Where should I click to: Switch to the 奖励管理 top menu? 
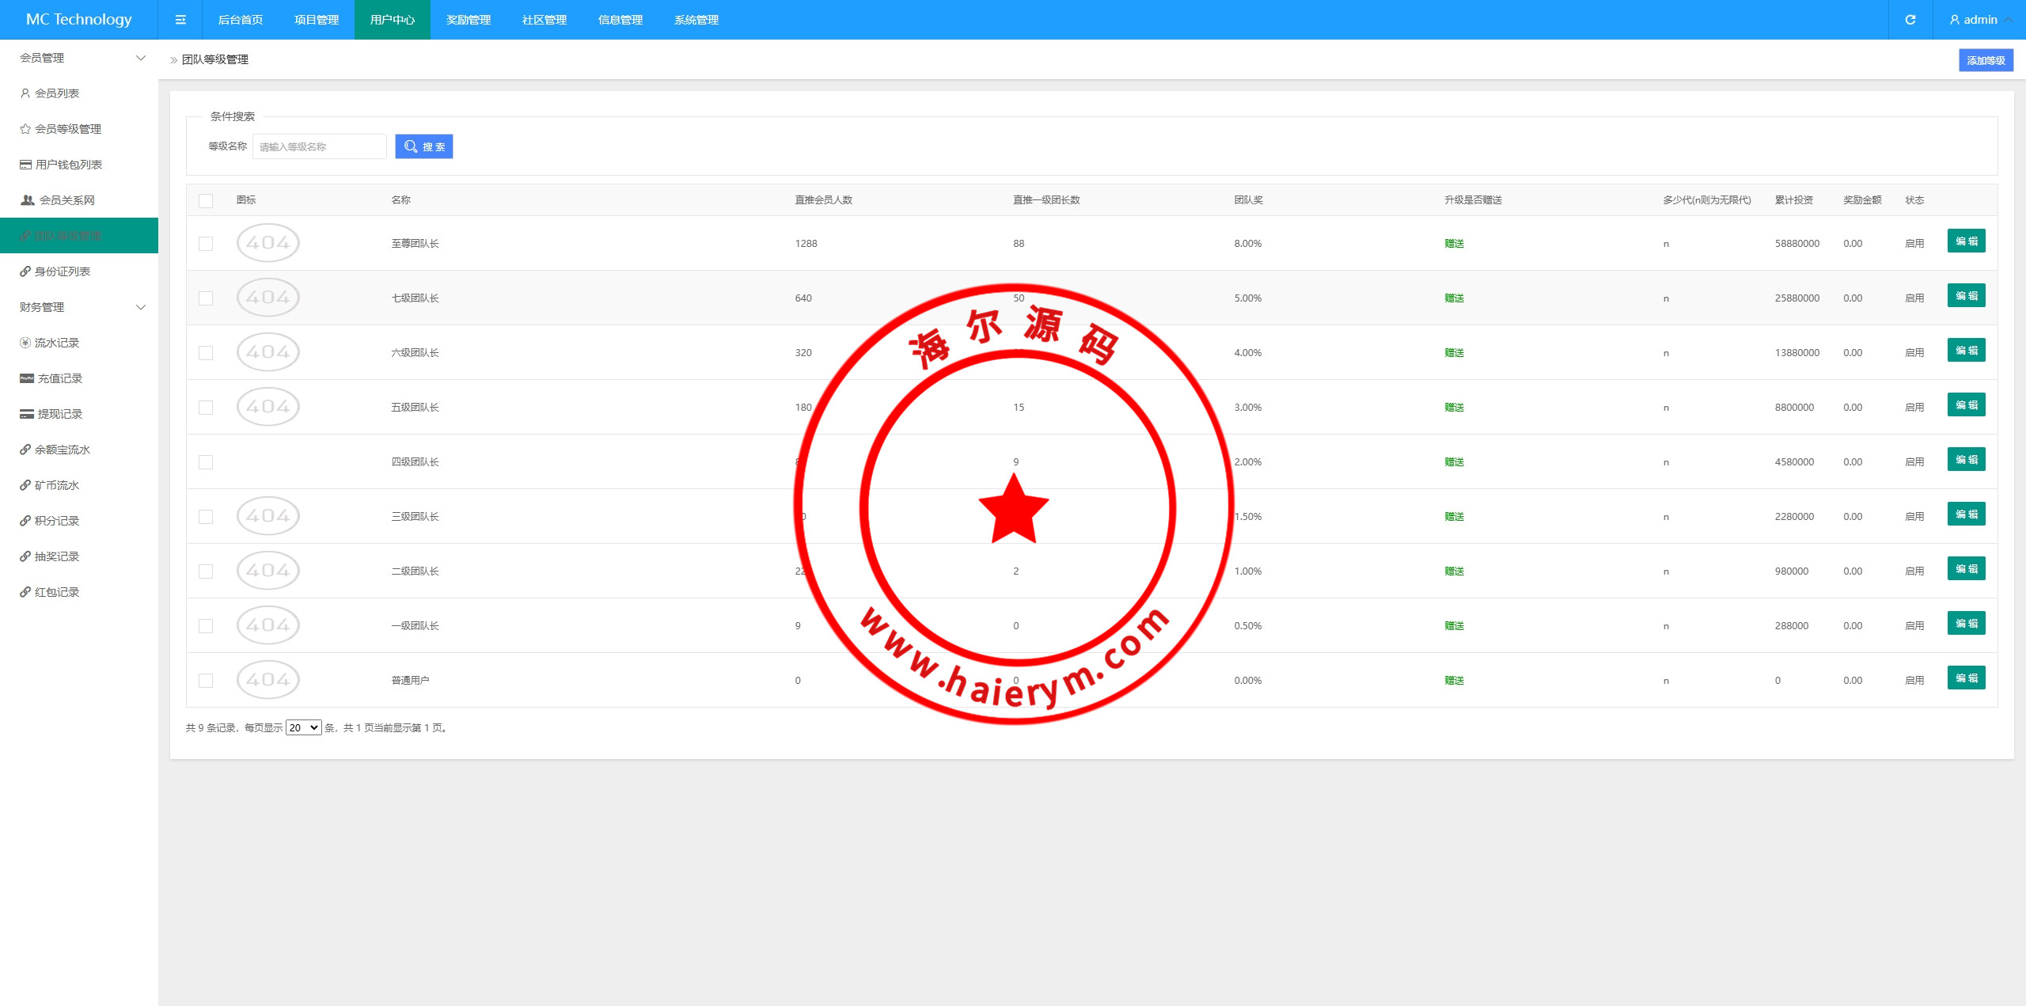click(x=468, y=20)
